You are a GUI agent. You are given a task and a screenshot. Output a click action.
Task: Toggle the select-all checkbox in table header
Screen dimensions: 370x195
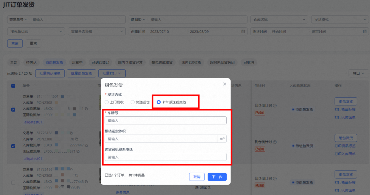click(13, 86)
